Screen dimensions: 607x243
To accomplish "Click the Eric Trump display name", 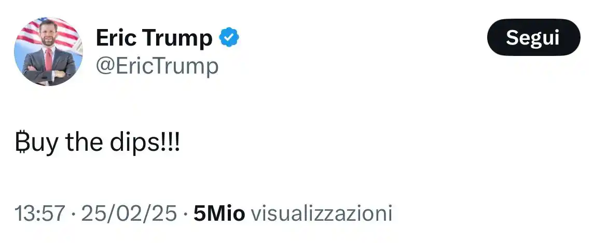I will (x=154, y=38).
